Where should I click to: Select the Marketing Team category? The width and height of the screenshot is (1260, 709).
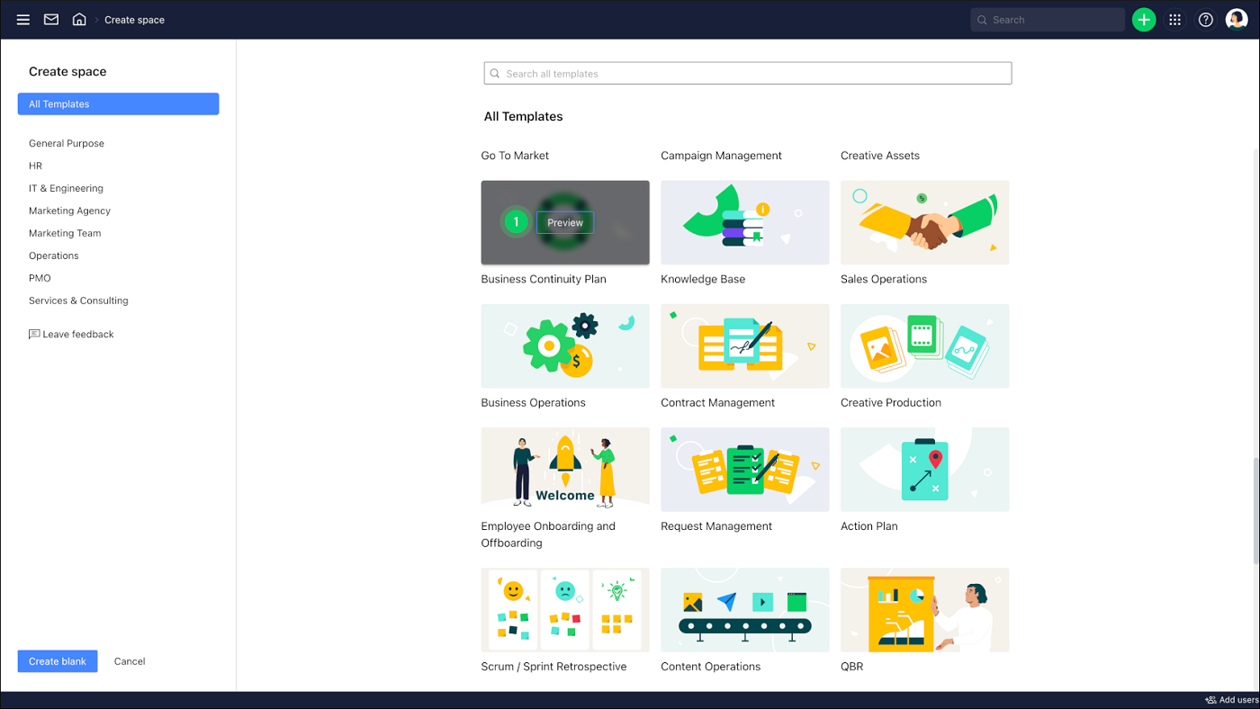[x=65, y=233]
